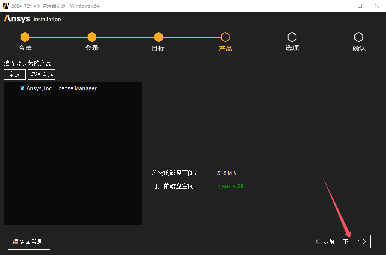Click the 合法 step hexagon icon
386x255 pixels.
[25, 37]
